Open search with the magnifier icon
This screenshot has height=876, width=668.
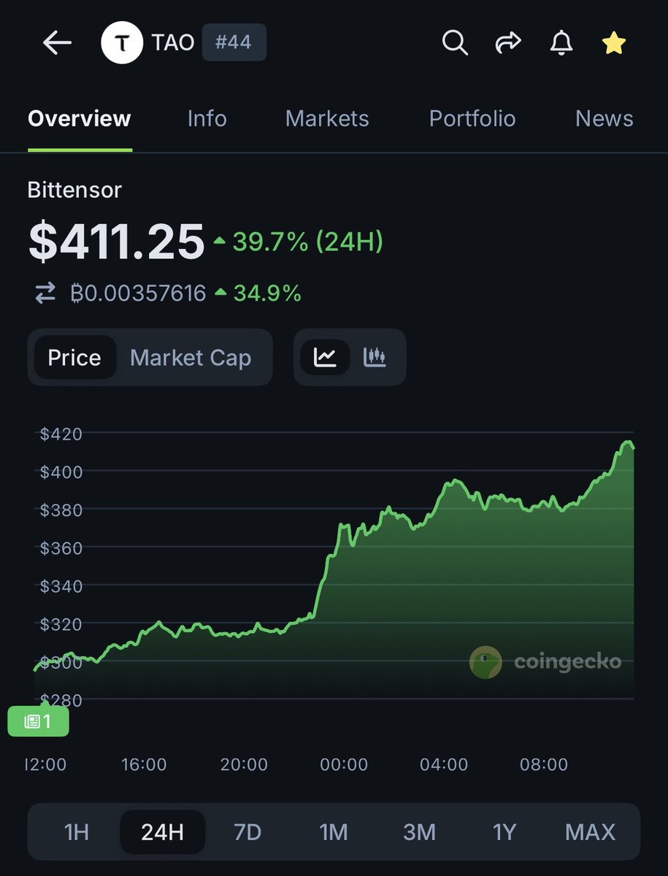455,43
